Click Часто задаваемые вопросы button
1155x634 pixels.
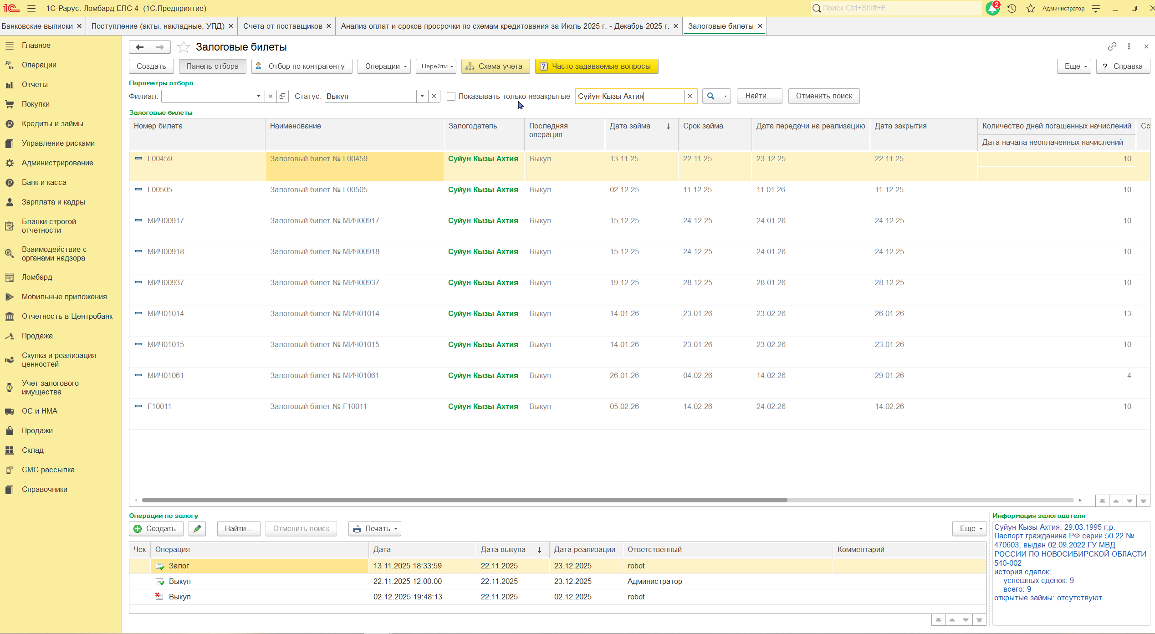(596, 66)
